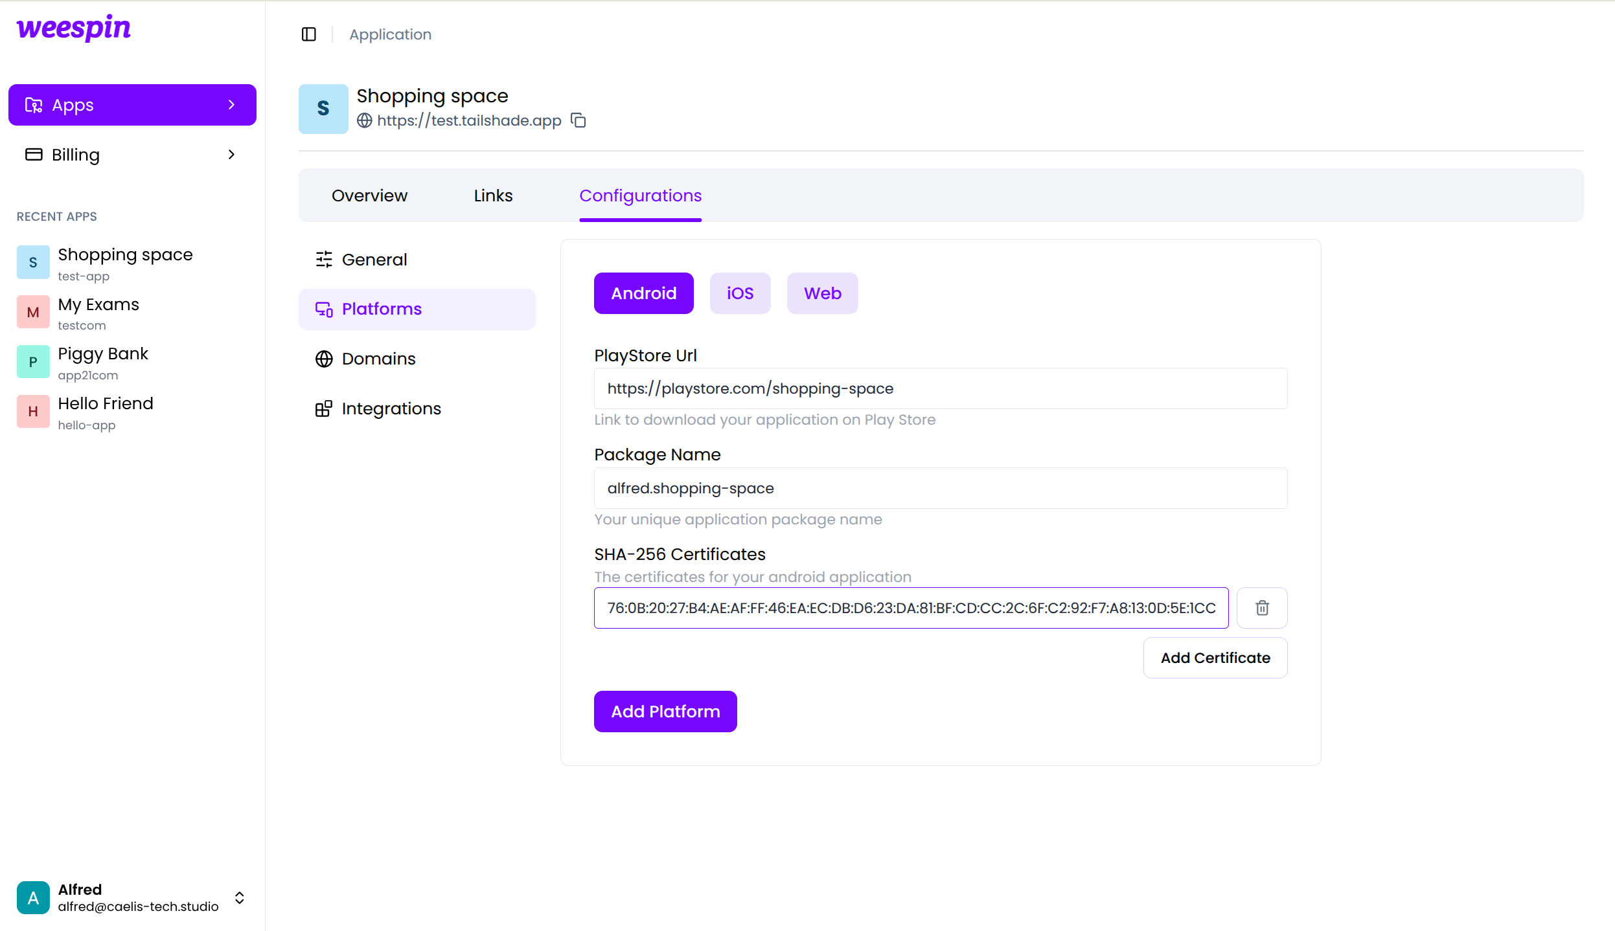
Task: Switch to the Overview tab
Action: pos(369,195)
